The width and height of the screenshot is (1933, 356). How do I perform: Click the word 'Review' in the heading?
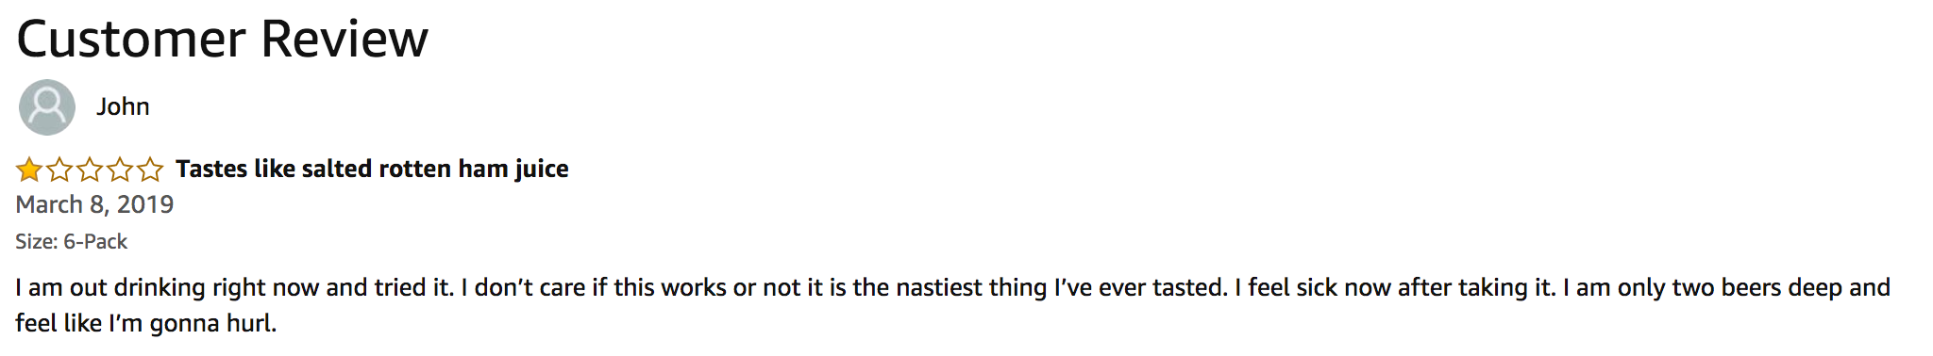[x=345, y=40]
